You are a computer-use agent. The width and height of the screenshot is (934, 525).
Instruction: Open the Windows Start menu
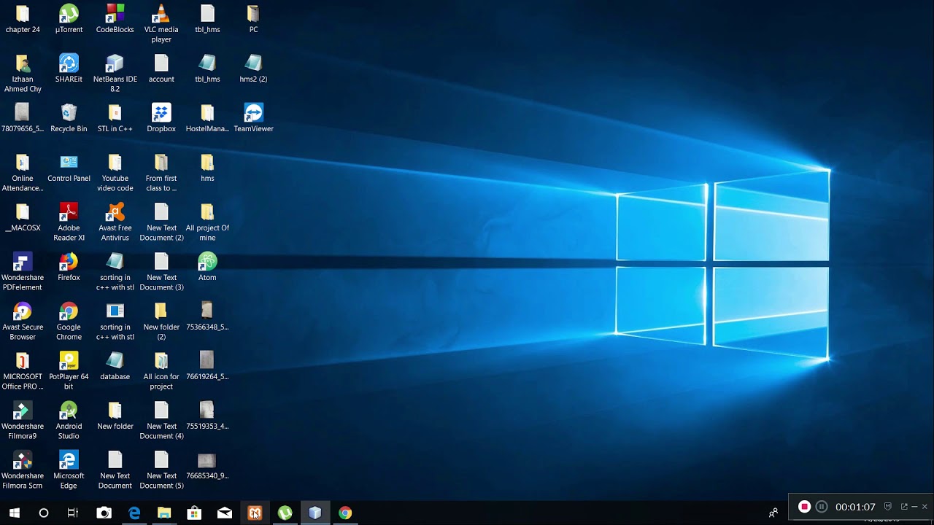[14, 513]
